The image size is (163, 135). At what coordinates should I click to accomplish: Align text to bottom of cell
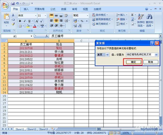(61, 15)
